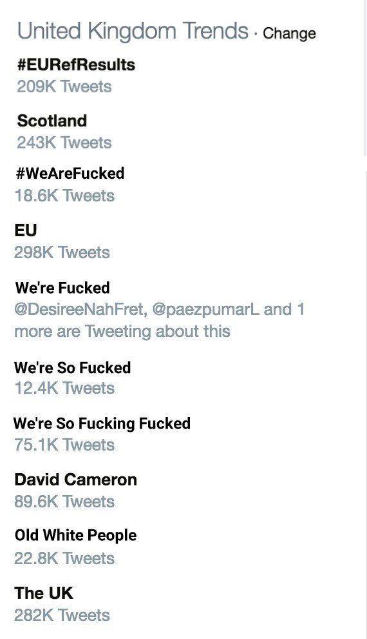Open the We're Fucked trend
Viewport: 367px width, 639px height.
(x=62, y=288)
